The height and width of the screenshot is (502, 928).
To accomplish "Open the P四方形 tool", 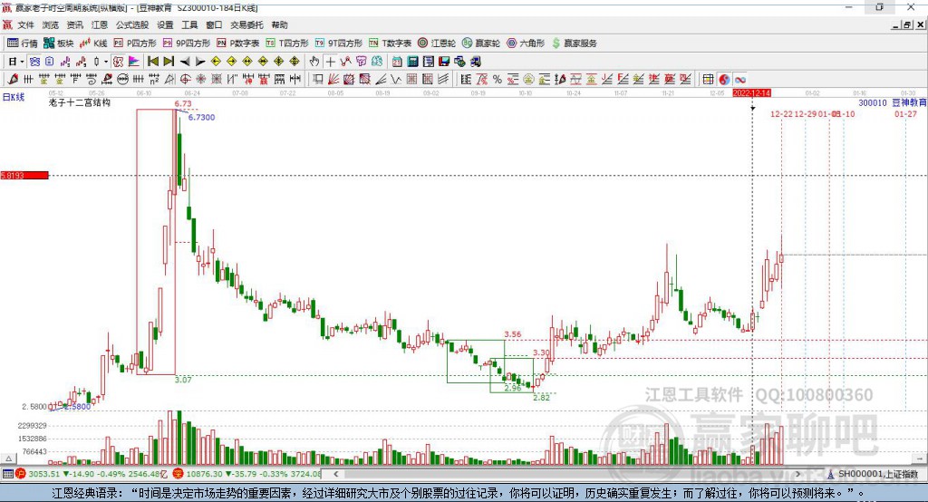I will [135, 43].
